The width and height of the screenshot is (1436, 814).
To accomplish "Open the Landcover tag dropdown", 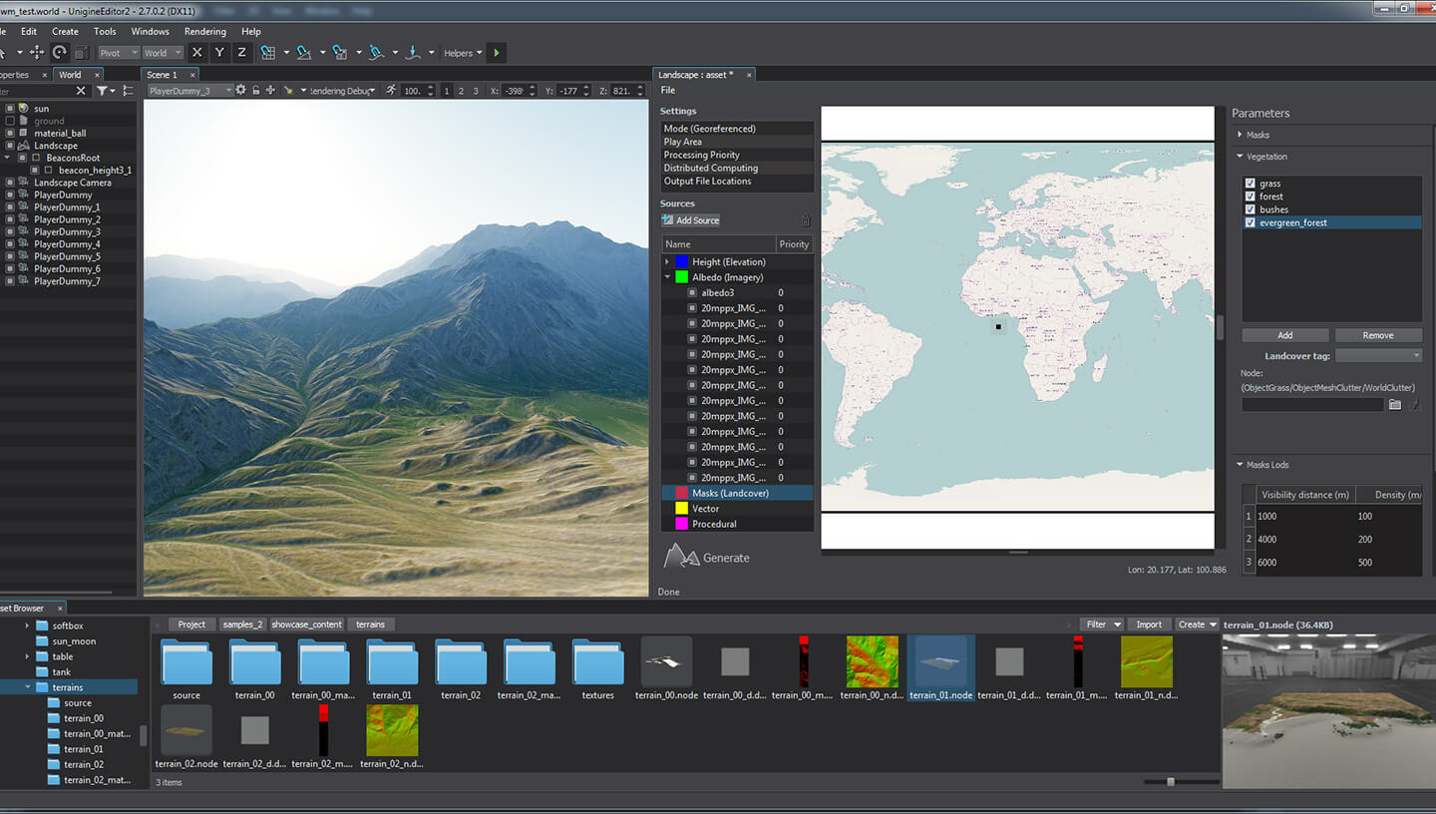I will pyautogui.click(x=1378, y=356).
